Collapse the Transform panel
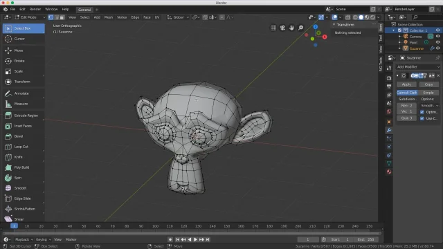 [x=334, y=25]
